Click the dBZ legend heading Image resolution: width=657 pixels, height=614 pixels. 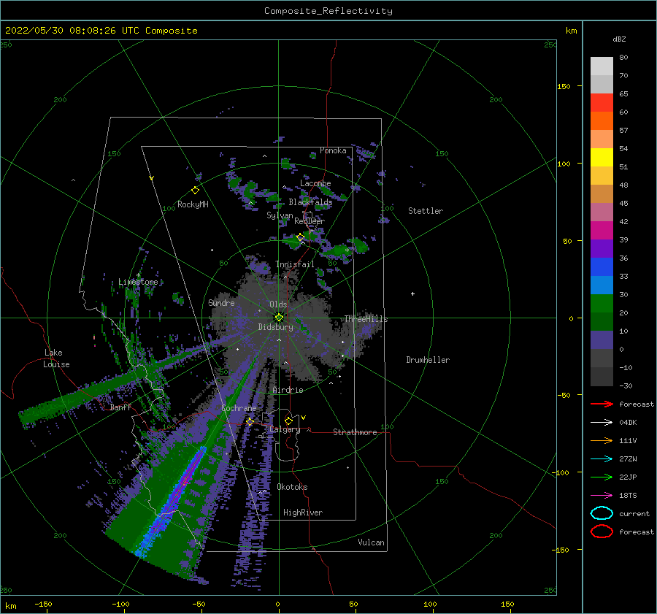click(x=619, y=39)
